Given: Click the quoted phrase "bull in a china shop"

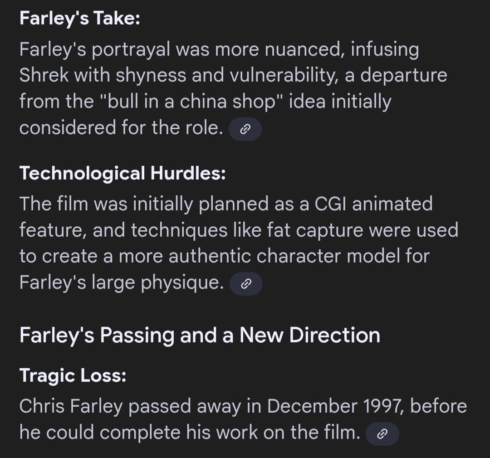Looking at the screenshot, I should (x=192, y=101).
